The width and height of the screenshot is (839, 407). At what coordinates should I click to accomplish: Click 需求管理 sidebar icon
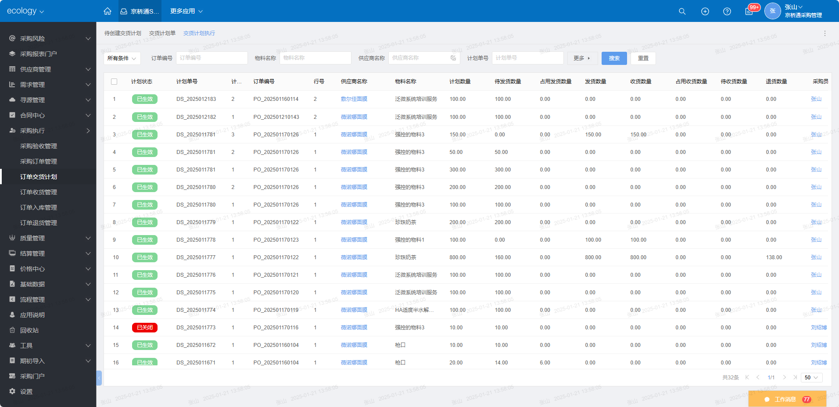[x=12, y=85]
